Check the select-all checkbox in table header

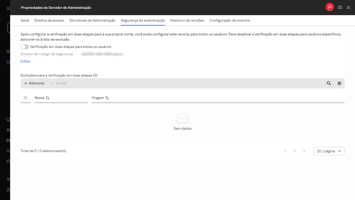coord(25,98)
